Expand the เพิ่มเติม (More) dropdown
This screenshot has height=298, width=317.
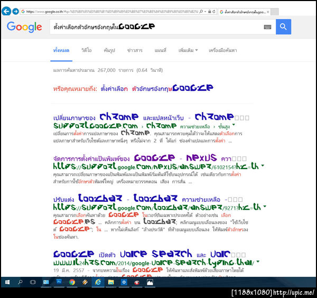coord(188,50)
